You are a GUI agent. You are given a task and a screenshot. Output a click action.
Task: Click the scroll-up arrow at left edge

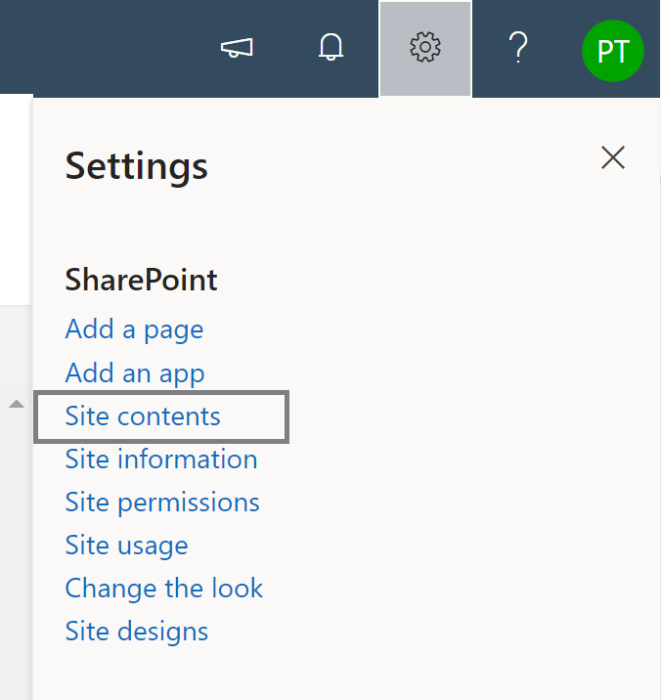pos(17,404)
